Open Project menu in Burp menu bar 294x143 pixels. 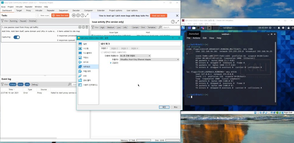(10, 7)
